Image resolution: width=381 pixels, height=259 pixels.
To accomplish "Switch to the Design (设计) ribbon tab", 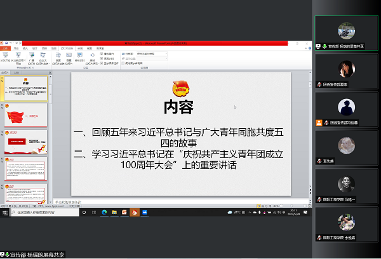I will click(x=34, y=48).
